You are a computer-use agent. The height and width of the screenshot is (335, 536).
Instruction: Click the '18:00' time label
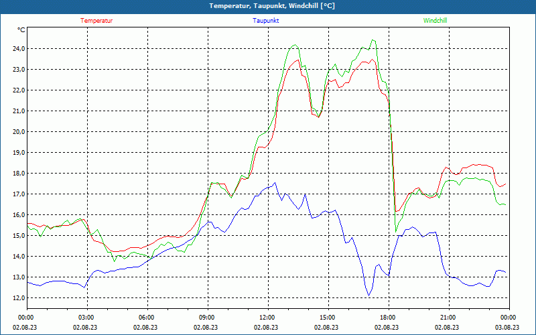(389, 318)
